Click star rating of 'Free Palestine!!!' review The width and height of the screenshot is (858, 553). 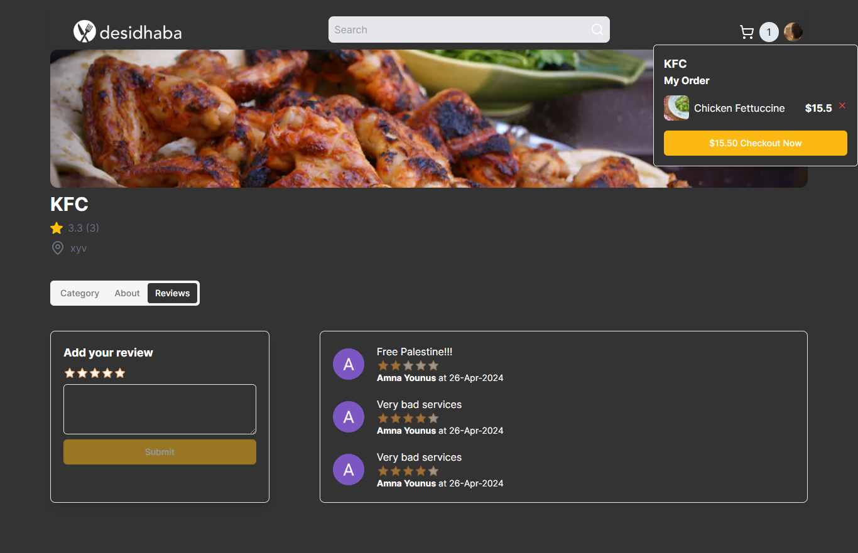point(408,365)
